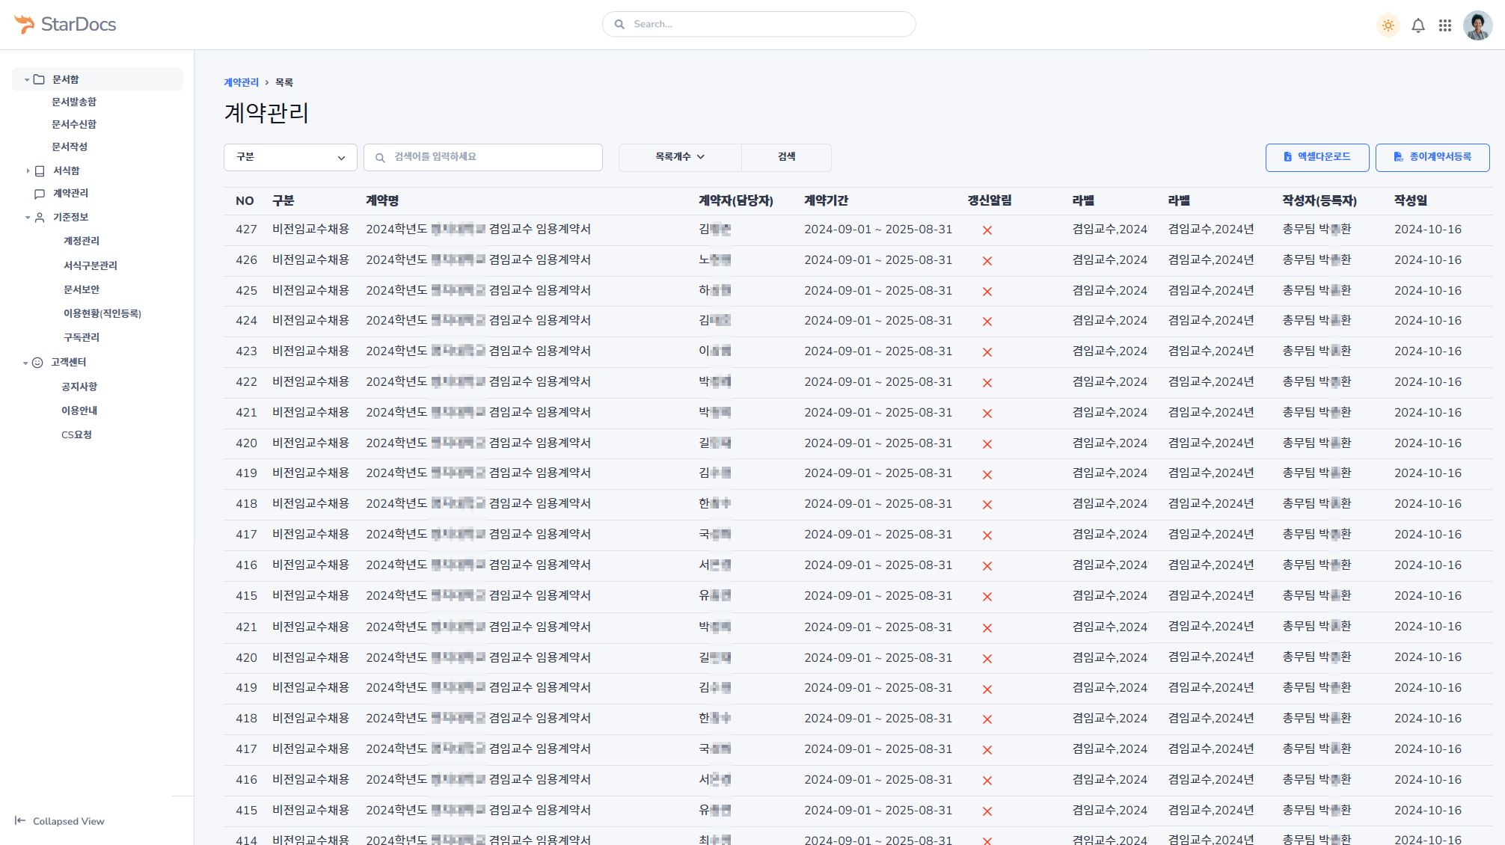Open 공지사항 in sidebar
Image resolution: width=1505 pixels, height=845 pixels.
[79, 387]
